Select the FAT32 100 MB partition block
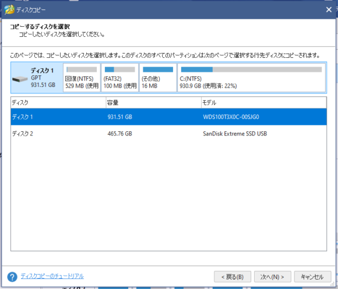The height and width of the screenshot is (289, 338). [120, 78]
